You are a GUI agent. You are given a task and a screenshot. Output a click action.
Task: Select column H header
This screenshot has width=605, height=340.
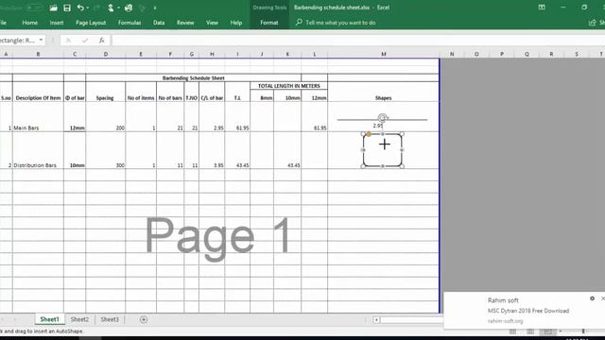212,55
